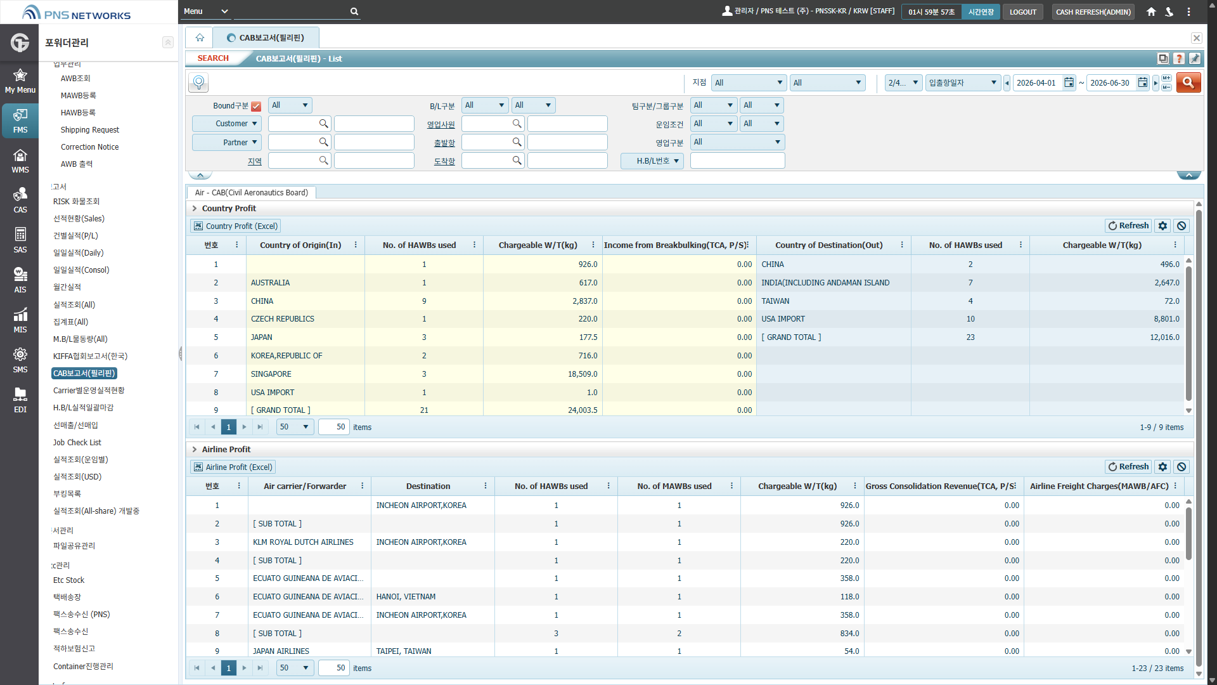Screen dimensions: 1217x685
Task: Open the EDI module icon
Action: pos(20,400)
